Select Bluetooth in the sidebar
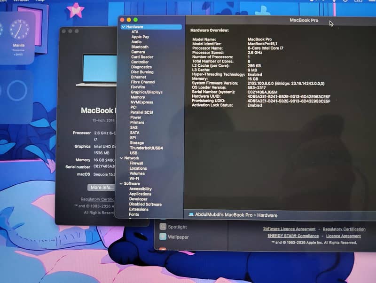The height and width of the screenshot is (283, 376). pyautogui.click(x=140, y=47)
